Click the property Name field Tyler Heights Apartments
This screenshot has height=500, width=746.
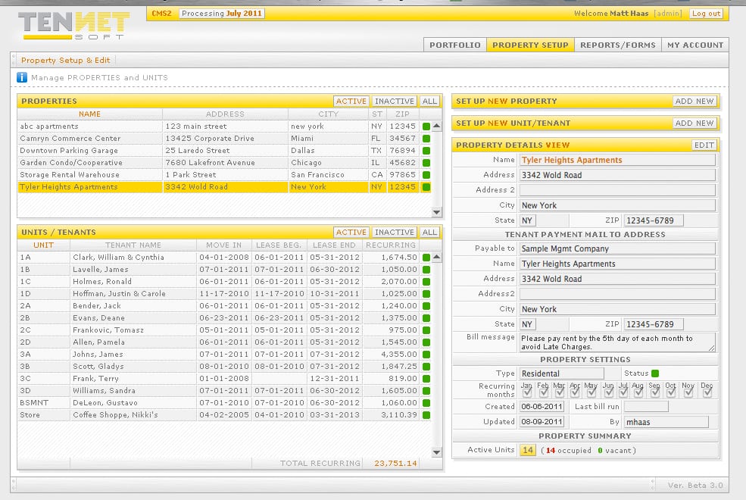pyautogui.click(x=617, y=160)
